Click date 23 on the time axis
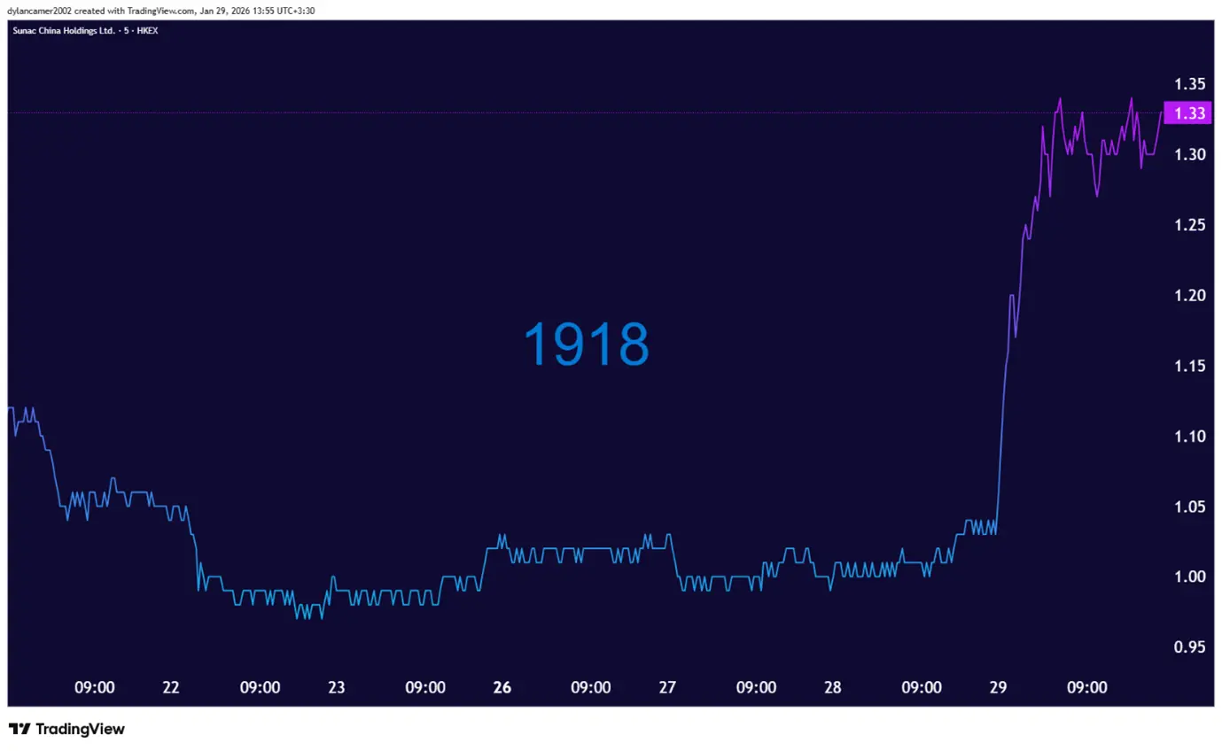 pyautogui.click(x=337, y=687)
